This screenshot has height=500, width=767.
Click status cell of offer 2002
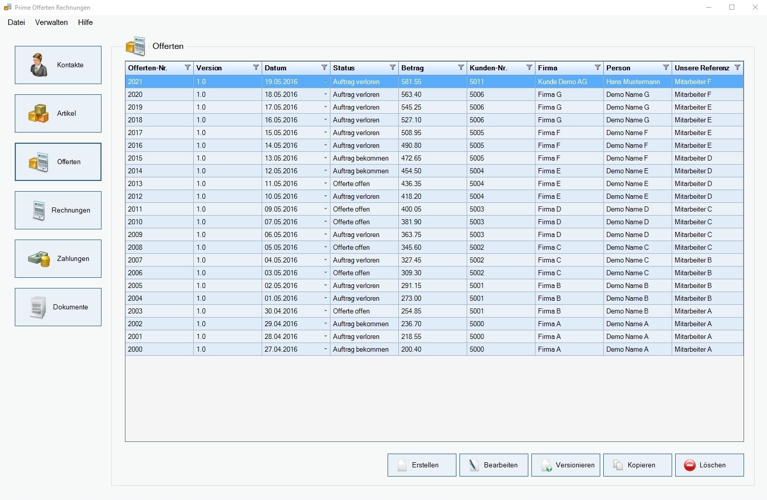coord(365,324)
